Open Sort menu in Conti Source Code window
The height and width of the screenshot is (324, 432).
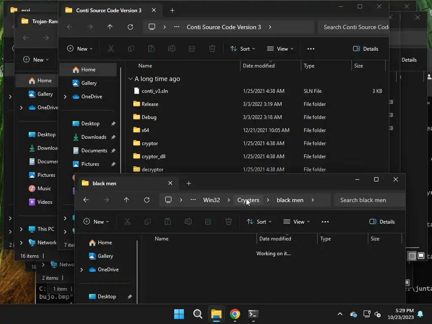[x=243, y=49]
